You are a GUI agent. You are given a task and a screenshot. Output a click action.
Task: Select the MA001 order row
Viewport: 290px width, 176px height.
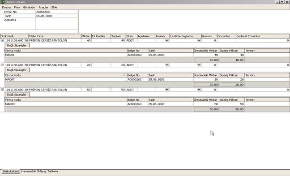[147, 55]
